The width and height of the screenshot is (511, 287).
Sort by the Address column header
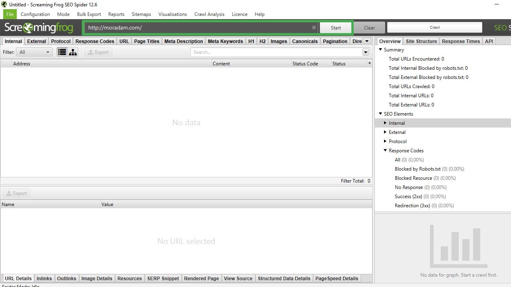112,63
